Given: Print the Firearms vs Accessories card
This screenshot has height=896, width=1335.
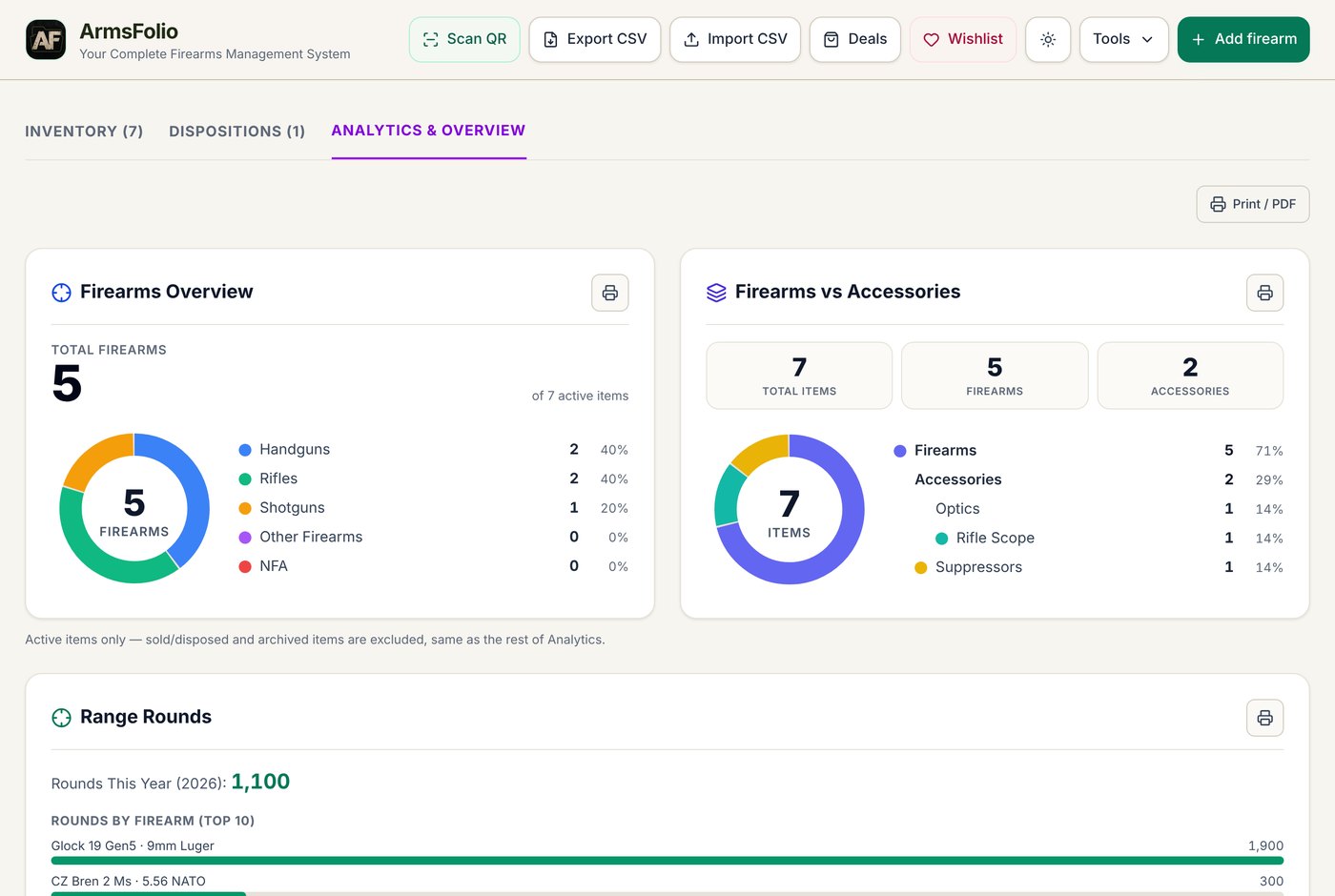Looking at the screenshot, I should pos(1264,293).
